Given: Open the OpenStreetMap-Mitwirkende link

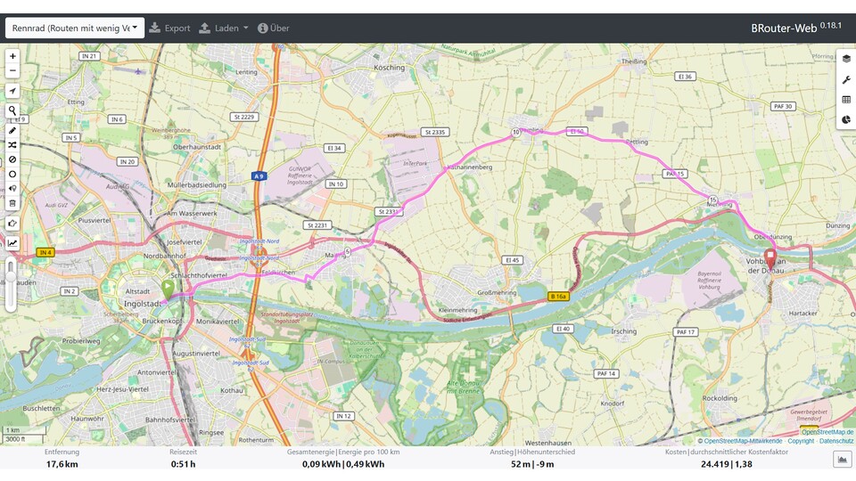Looking at the screenshot, I should pos(743,441).
